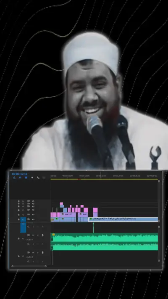Toggle Snap magnet icon in timeline
The height and width of the screenshot is (299, 168).
pos(20,177)
